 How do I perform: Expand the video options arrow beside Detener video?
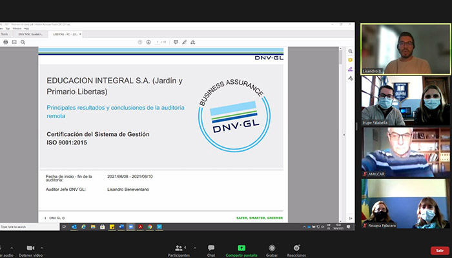pos(43,248)
